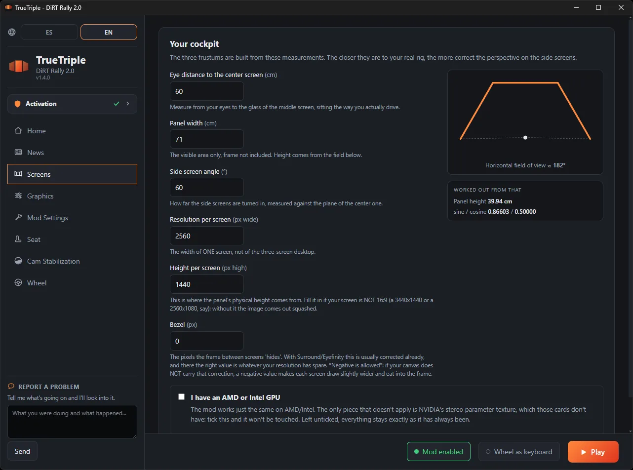Click the TrueTriple orange logo
This screenshot has height=470, width=633.
[19, 66]
